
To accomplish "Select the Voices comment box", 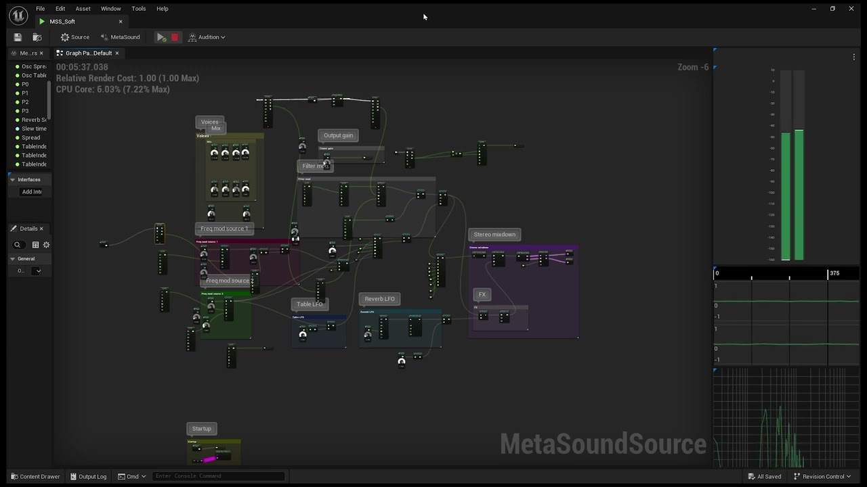I will (209, 122).
